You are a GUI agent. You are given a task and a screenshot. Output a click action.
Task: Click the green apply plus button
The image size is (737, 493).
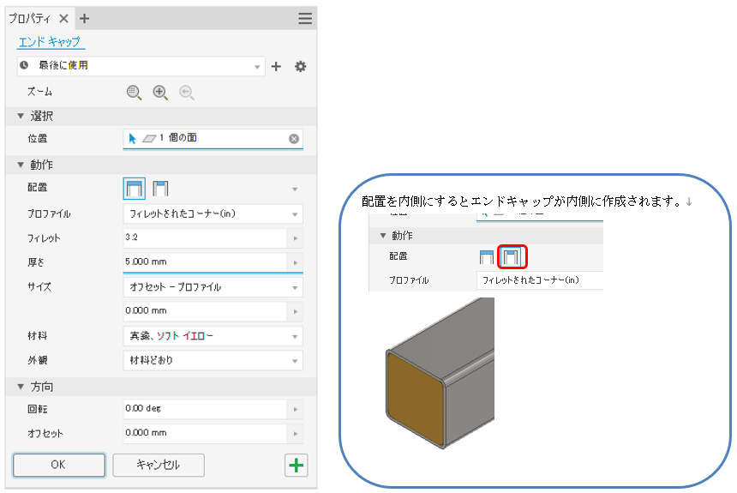click(297, 466)
